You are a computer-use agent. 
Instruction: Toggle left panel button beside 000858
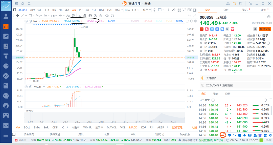[x=14, y=10]
